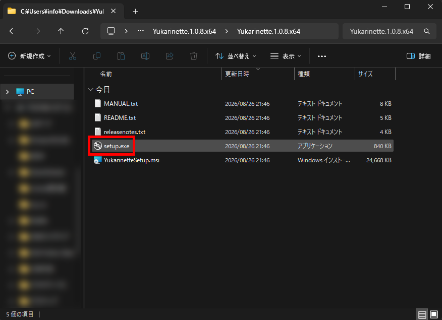The width and height of the screenshot is (442, 320).
Task: Expand the PC node in navigation pane
Action: point(8,92)
